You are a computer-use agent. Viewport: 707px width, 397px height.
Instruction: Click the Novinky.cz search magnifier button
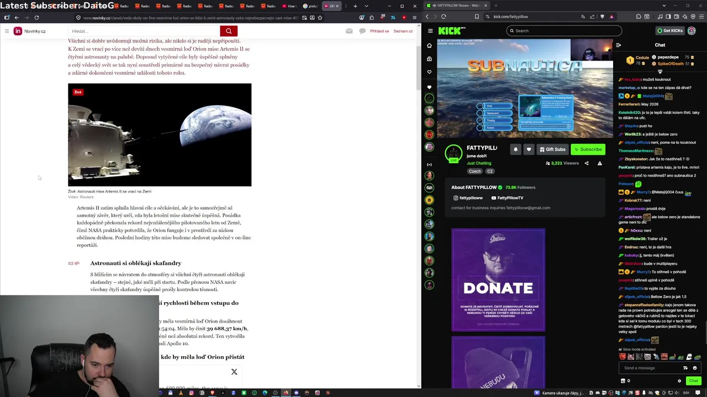(229, 31)
